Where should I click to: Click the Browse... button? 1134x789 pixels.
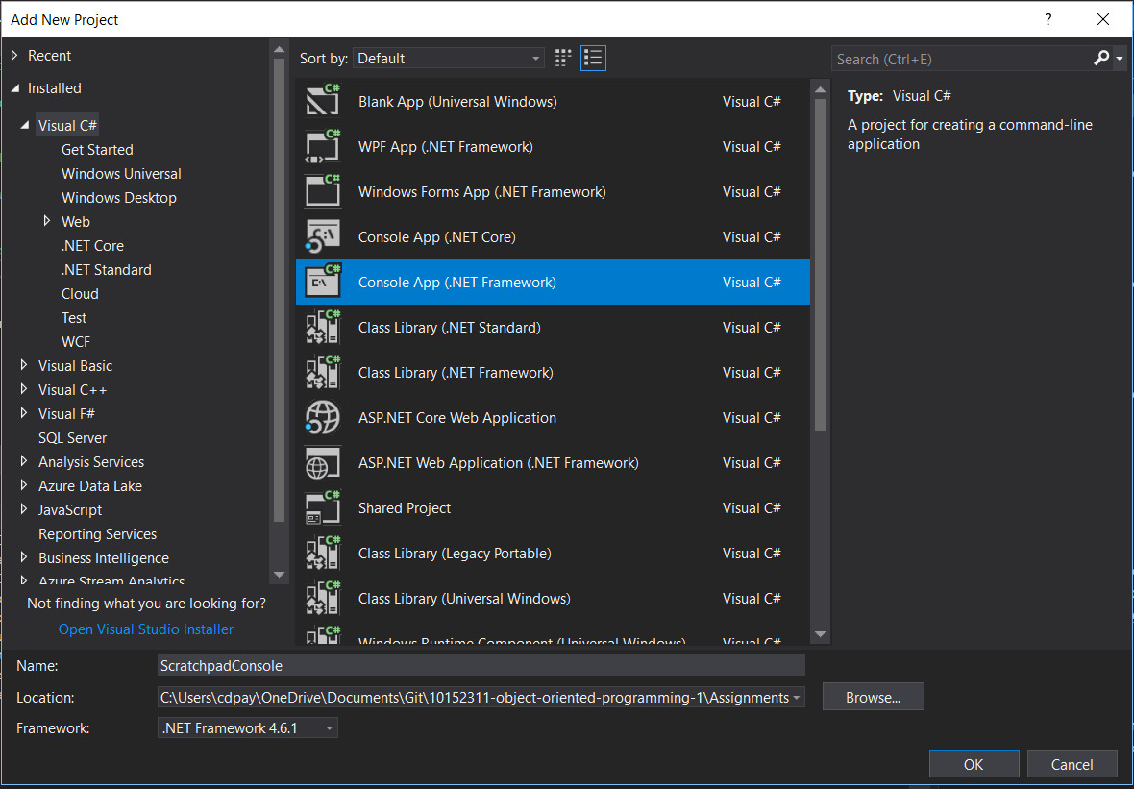[873, 697]
